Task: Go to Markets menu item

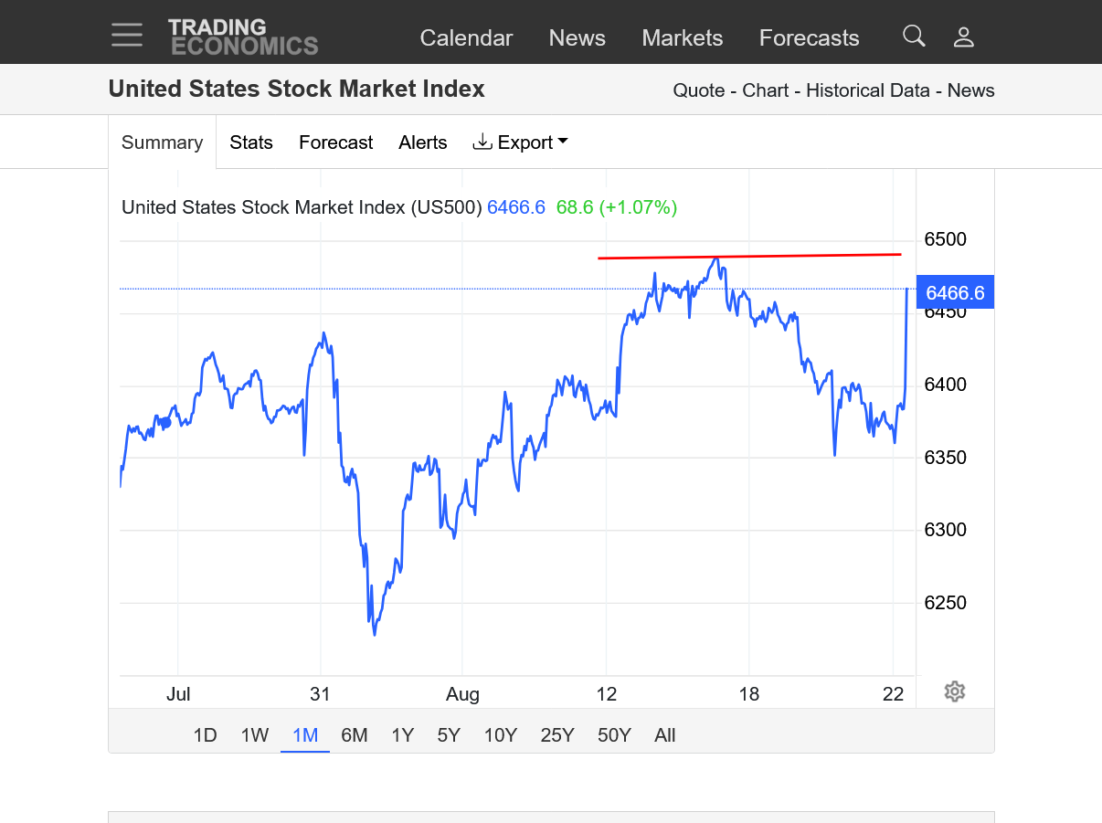Action: coord(682,38)
